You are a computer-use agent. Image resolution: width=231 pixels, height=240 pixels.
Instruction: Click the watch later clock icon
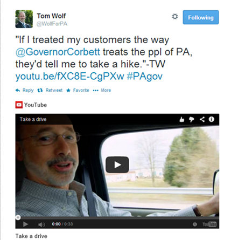coord(195,224)
